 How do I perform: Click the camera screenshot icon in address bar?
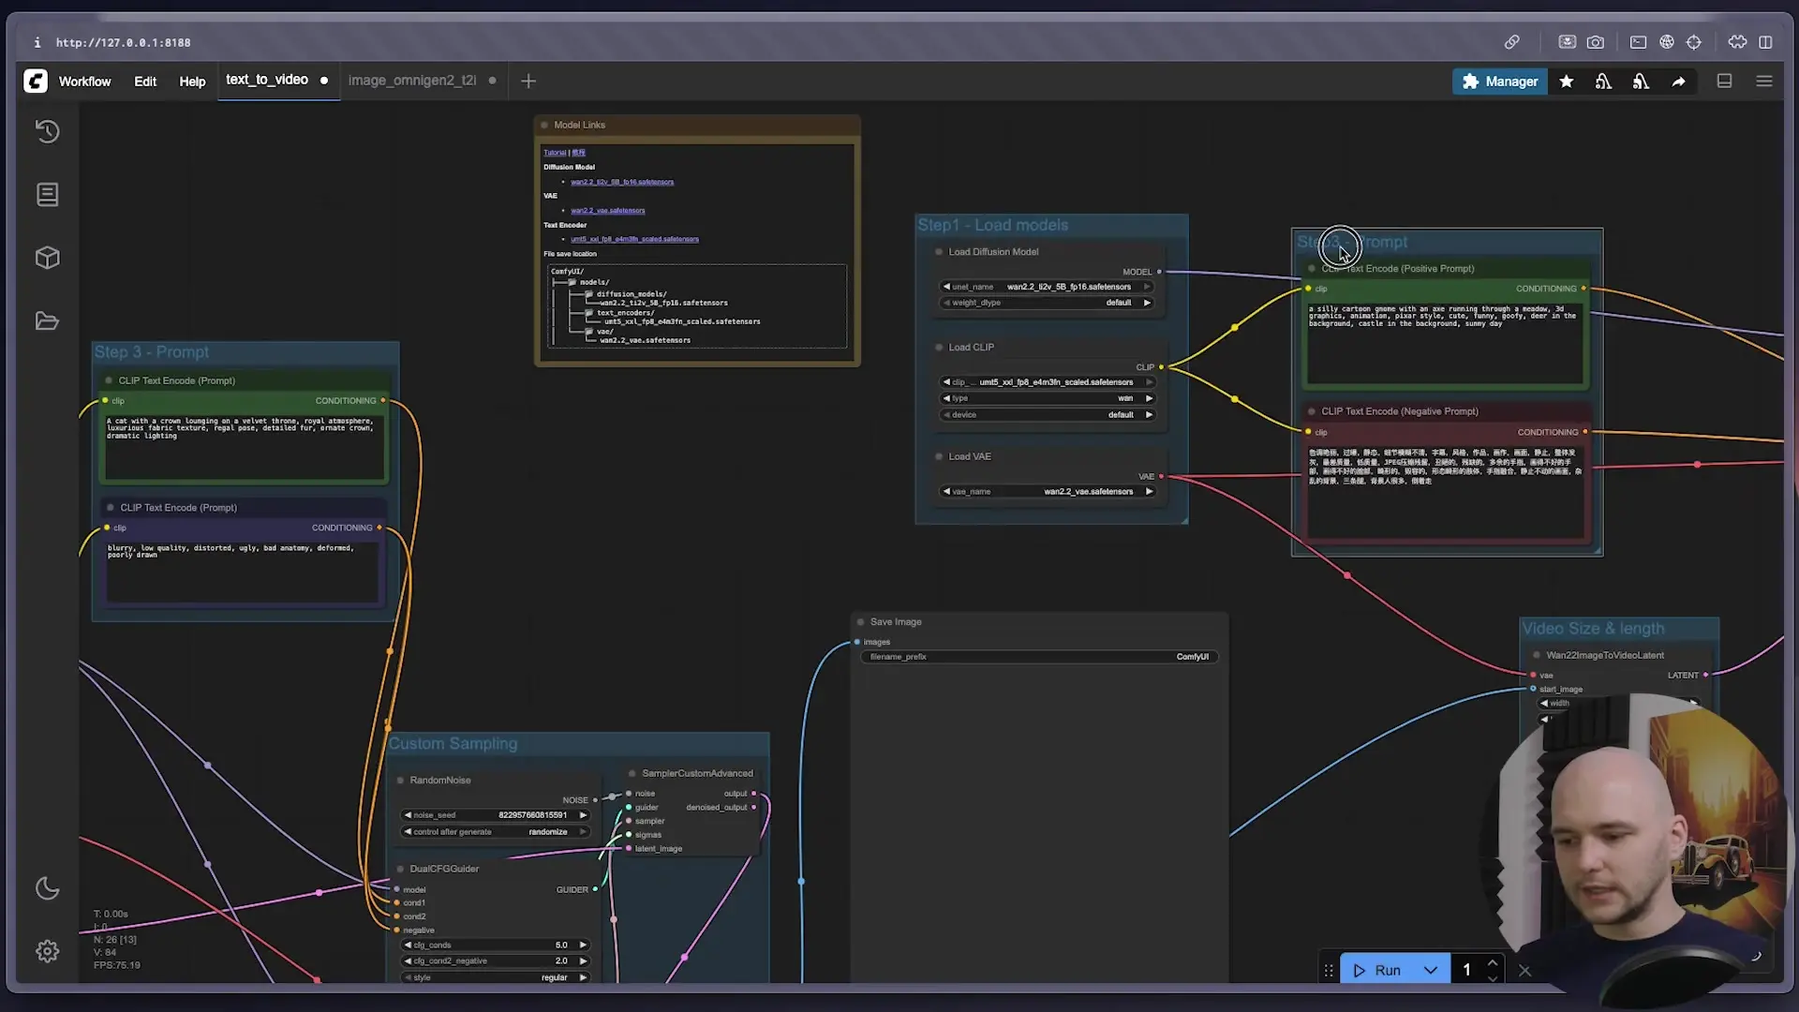(1596, 42)
